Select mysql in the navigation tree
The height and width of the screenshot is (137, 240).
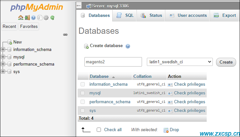point(19,57)
